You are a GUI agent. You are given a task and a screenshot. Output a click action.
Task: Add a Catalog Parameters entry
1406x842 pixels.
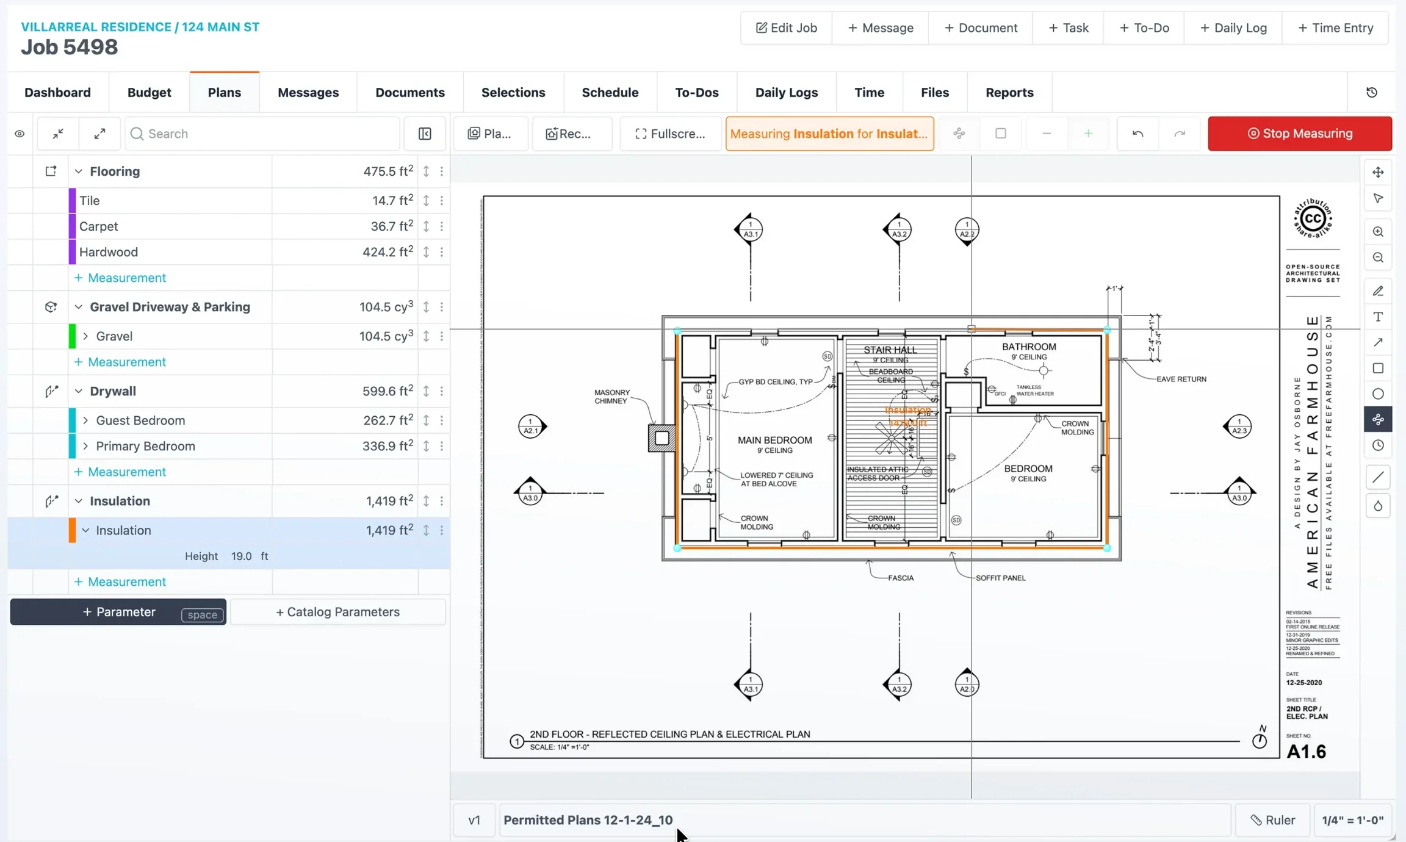tap(337, 612)
